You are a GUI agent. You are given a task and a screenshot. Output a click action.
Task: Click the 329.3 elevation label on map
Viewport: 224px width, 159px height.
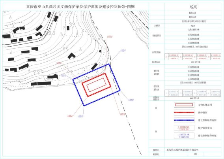pyautogui.click(x=50, y=33)
